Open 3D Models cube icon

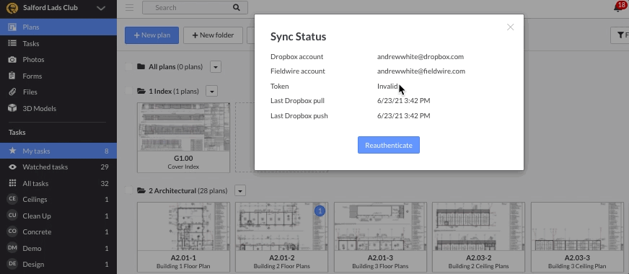pos(12,108)
